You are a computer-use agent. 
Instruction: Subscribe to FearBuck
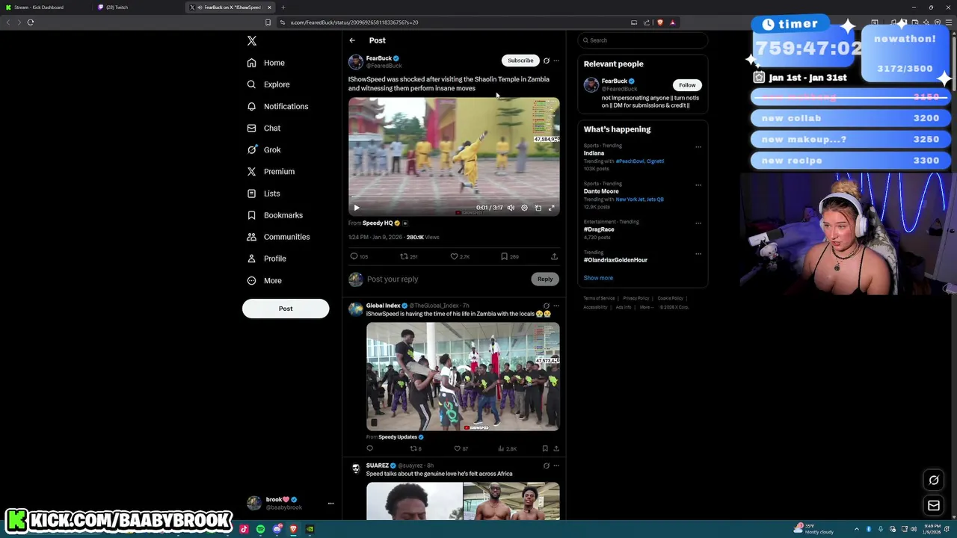[520, 61]
